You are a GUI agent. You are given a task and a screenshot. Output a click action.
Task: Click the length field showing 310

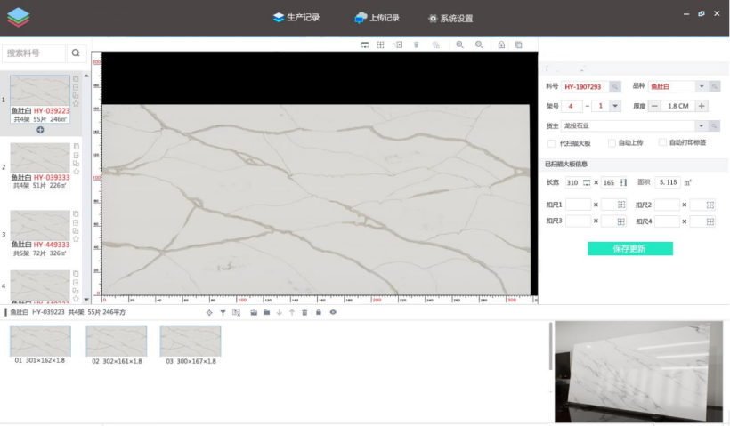[x=578, y=183]
